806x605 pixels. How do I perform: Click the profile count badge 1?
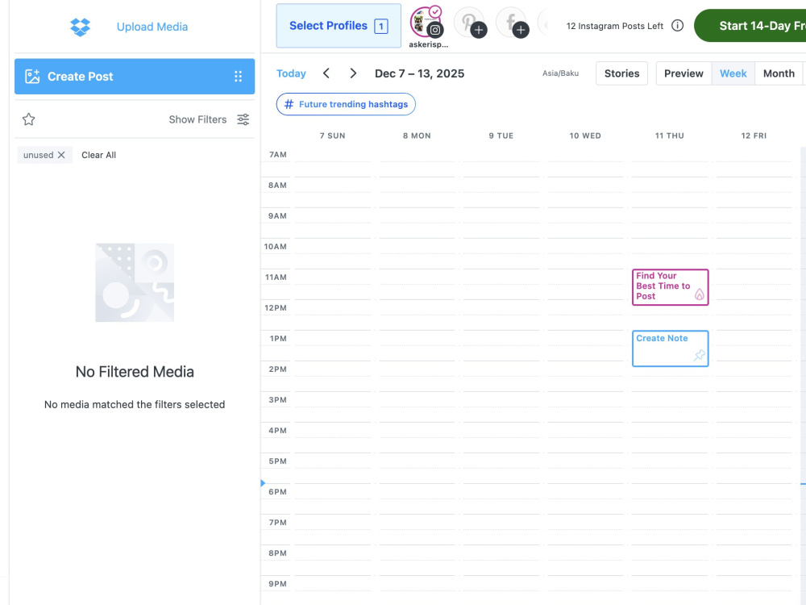(x=381, y=27)
